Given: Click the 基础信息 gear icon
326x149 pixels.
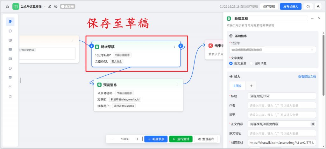Looking at the screenshot, I should 231,36.
